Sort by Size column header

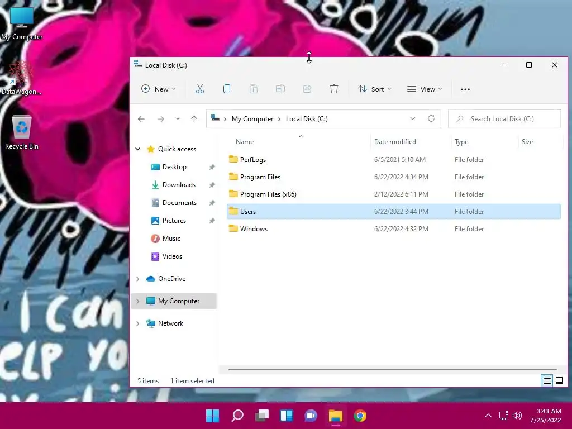point(540,141)
